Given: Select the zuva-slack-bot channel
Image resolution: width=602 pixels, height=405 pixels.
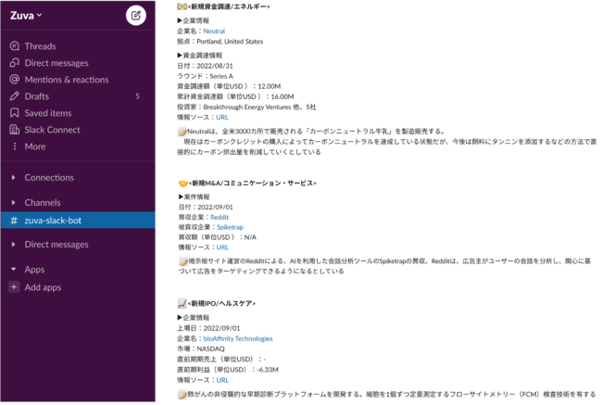Looking at the screenshot, I should pos(78,221).
